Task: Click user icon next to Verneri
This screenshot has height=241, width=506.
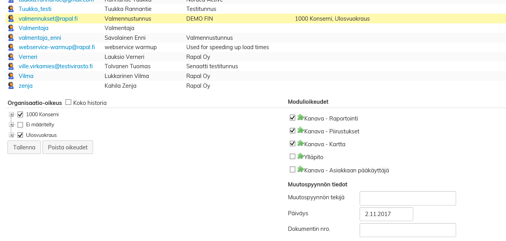Action: pyautogui.click(x=11, y=57)
